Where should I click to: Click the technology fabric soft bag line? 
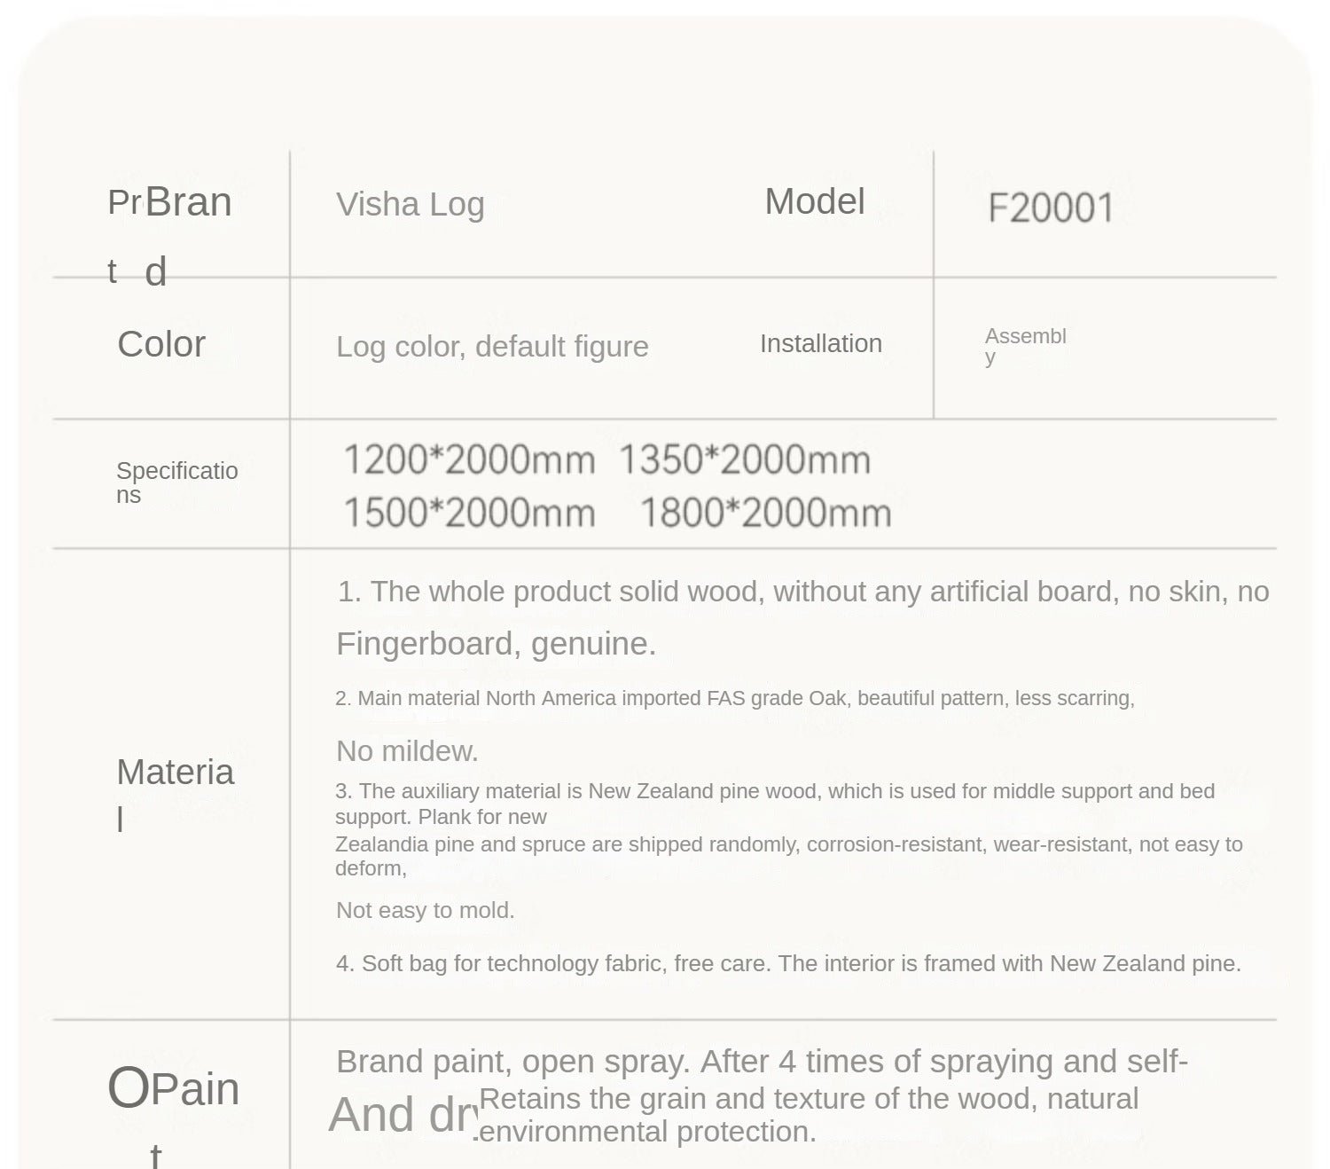pos(787,963)
